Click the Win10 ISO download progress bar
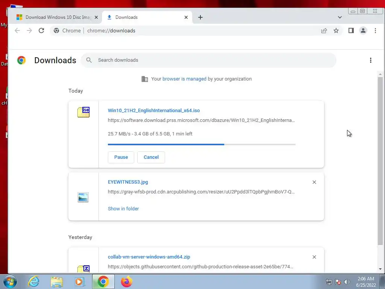Viewport: 385px width, 289px height. click(202, 144)
